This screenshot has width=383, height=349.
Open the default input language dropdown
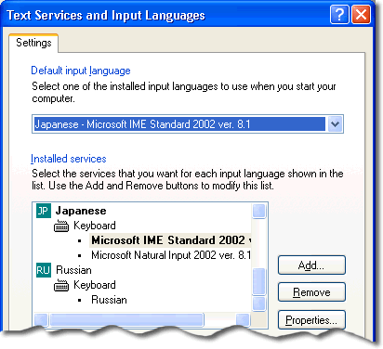pyautogui.click(x=335, y=124)
